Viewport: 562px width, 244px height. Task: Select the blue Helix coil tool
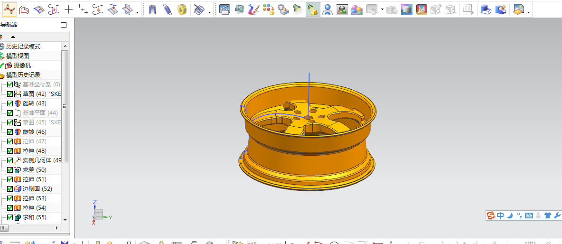coord(153,9)
